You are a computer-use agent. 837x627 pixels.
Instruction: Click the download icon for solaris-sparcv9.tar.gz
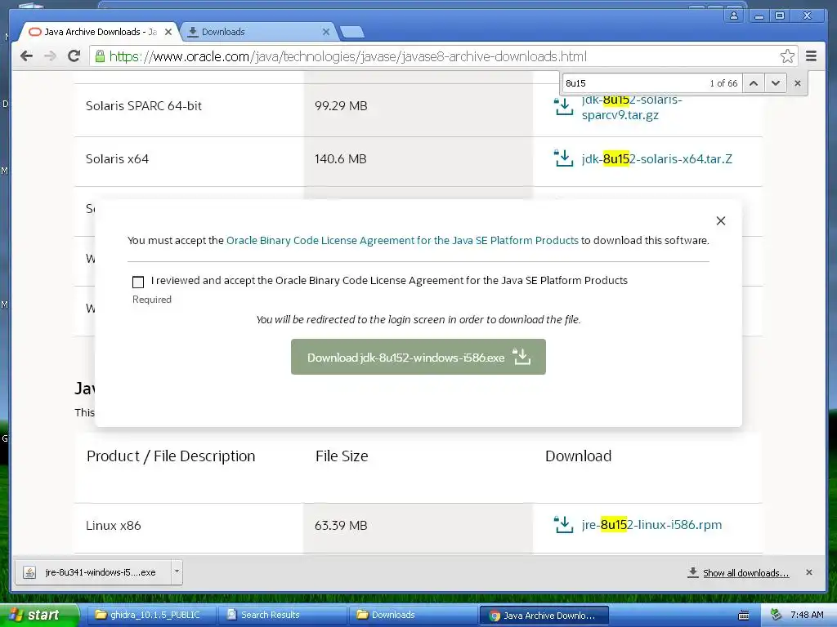[563, 107]
